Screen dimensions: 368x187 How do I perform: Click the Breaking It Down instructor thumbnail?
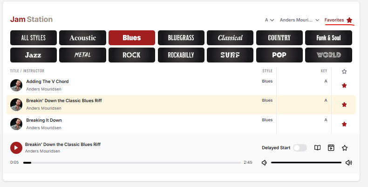pos(16,124)
